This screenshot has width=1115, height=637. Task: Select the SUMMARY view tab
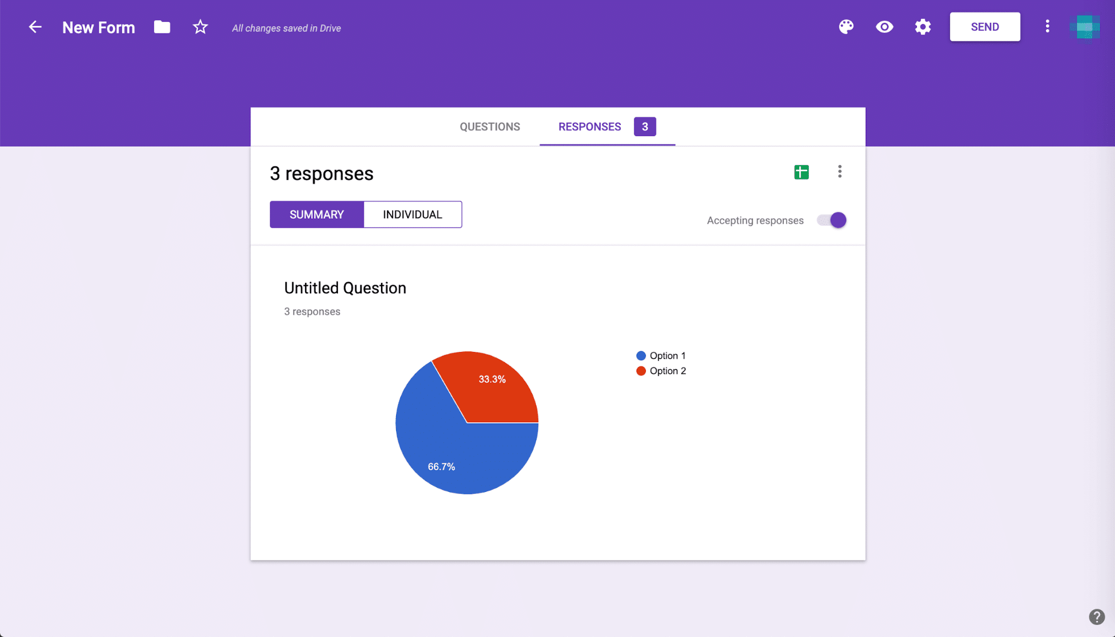coord(316,214)
